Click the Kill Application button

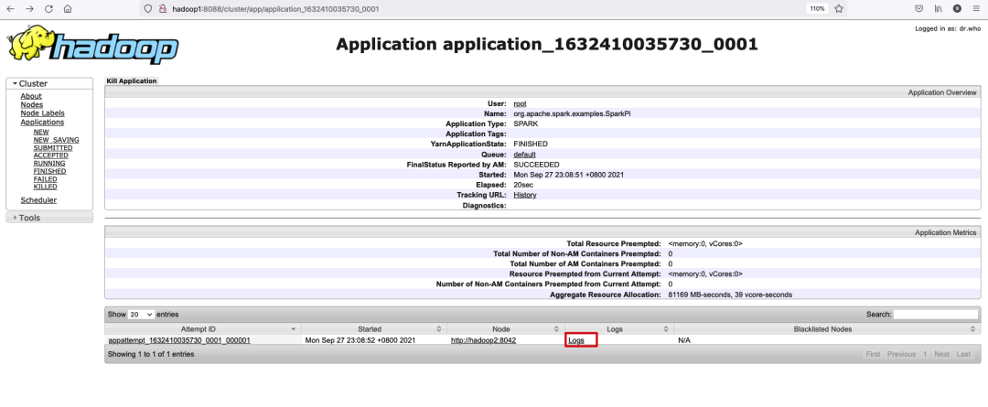tap(132, 80)
